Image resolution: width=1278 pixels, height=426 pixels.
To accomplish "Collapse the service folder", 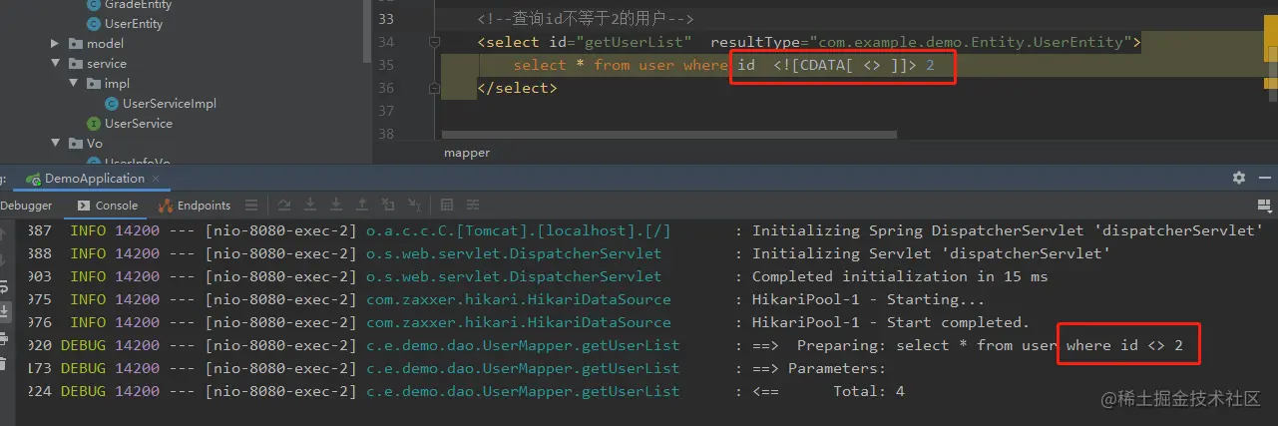I will pos(56,64).
